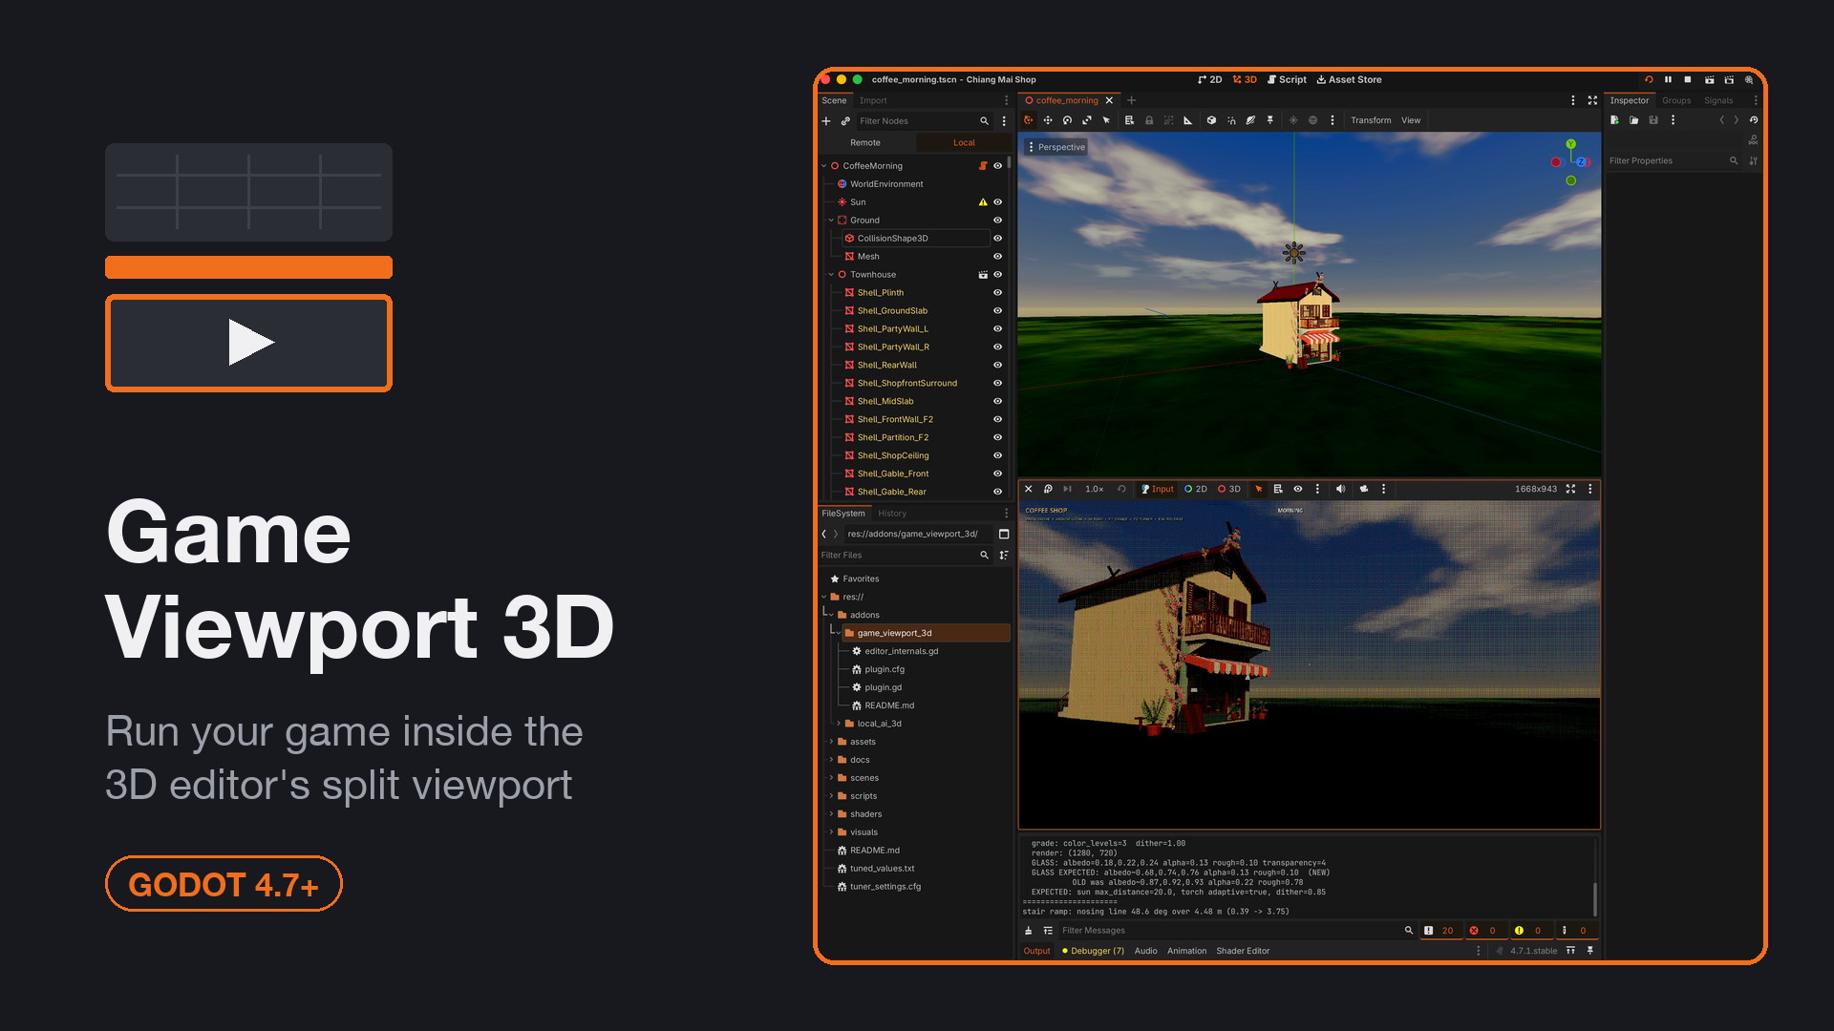The width and height of the screenshot is (1834, 1031).
Task: Open the Perspective view menu
Action: (x=1056, y=147)
